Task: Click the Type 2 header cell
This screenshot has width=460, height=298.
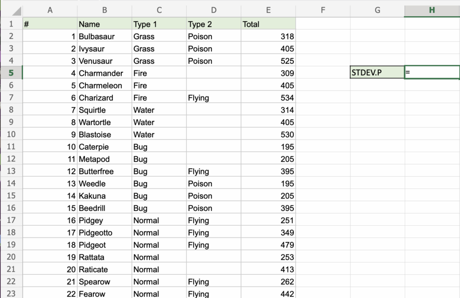Action: click(x=213, y=24)
